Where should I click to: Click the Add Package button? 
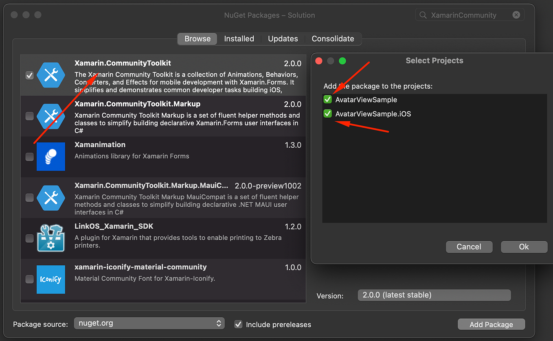tap(492, 324)
